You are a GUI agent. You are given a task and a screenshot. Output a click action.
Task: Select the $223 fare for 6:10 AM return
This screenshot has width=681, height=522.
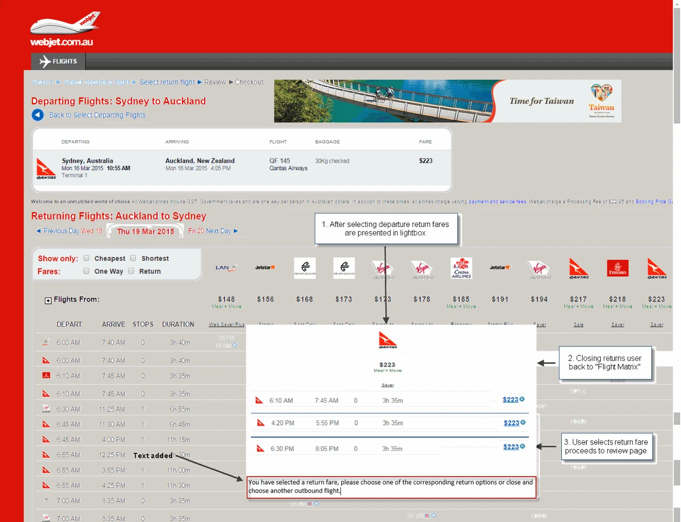[x=510, y=399]
